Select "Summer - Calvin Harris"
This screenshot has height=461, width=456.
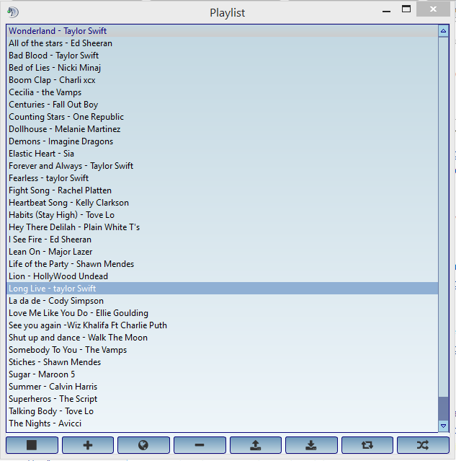coord(222,387)
